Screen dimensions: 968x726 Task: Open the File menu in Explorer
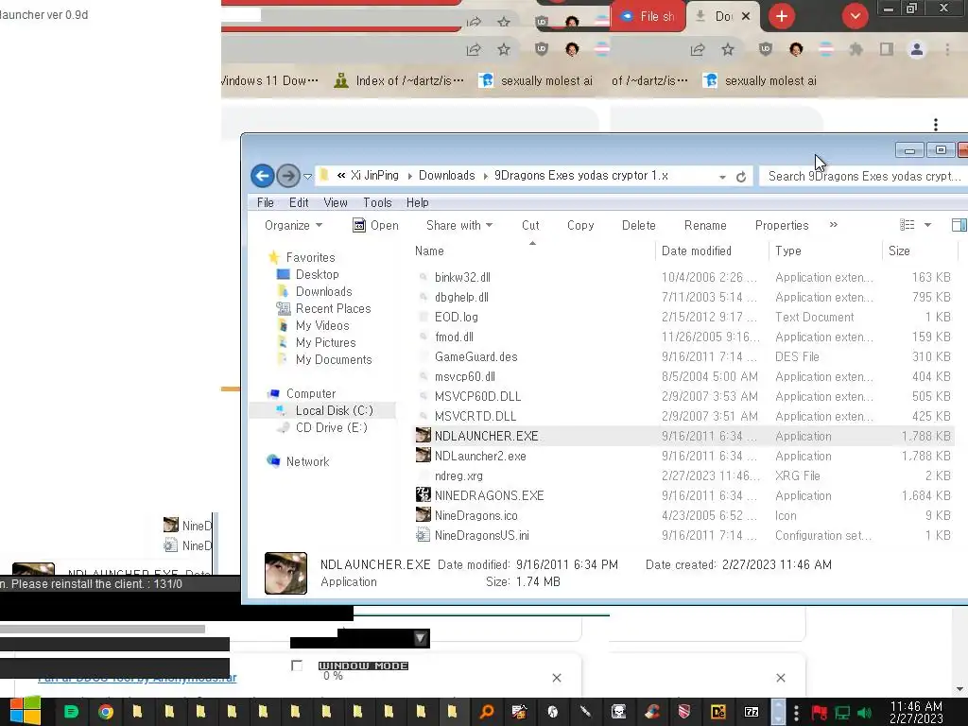click(x=266, y=202)
